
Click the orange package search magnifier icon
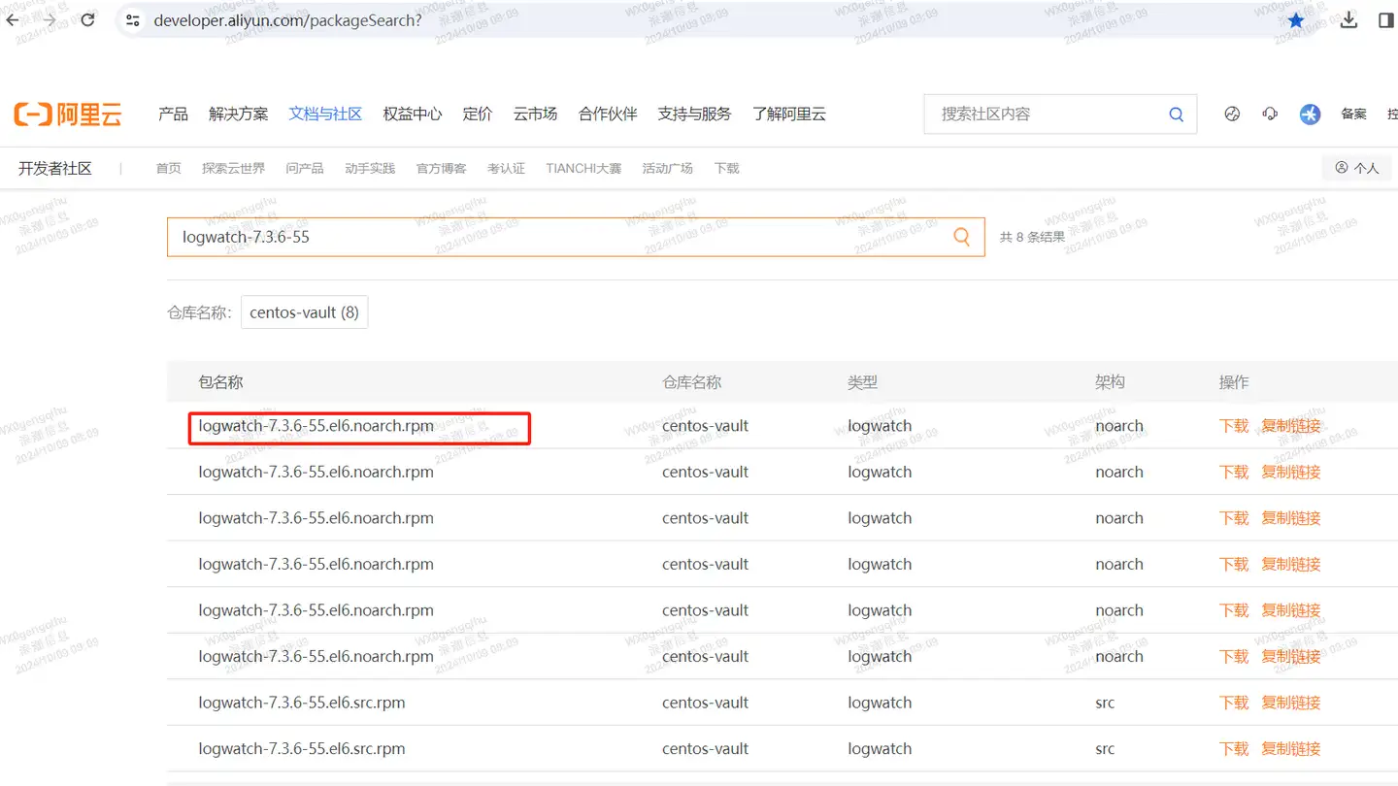tap(961, 236)
